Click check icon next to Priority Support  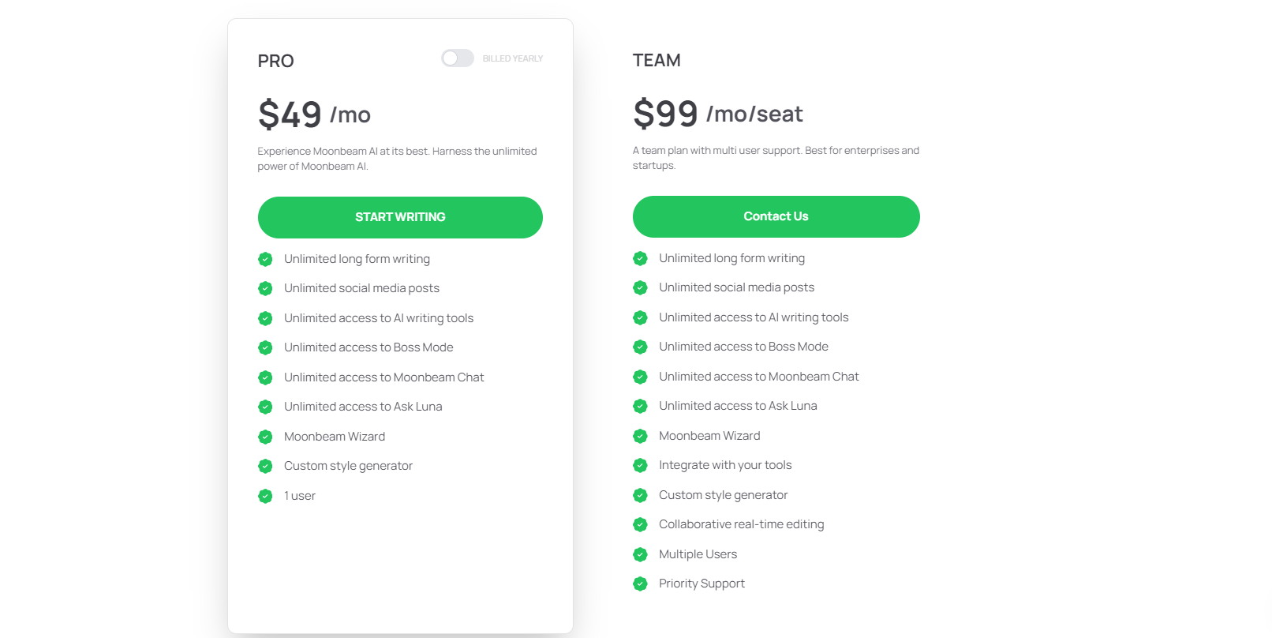click(640, 584)
